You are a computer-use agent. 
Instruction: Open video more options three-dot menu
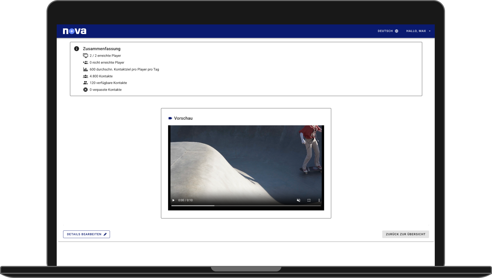[319, 200]
